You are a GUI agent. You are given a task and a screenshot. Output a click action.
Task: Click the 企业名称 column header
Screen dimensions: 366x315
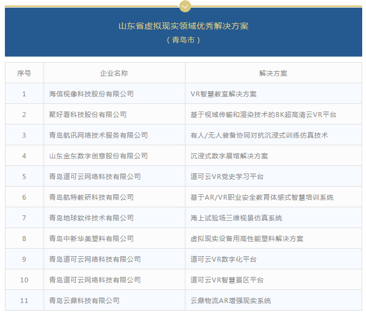pyautogui.click(x=114, y=73)
